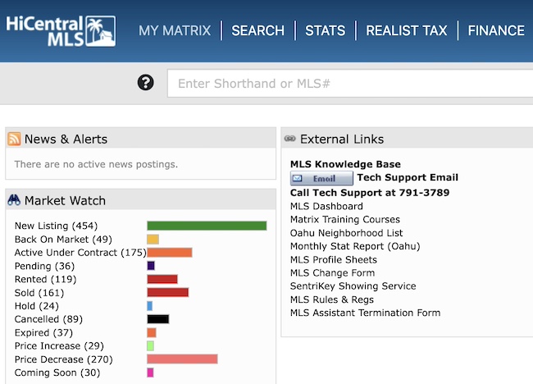
Task: Click the green New Listing bar
Action: pos(207,226)
